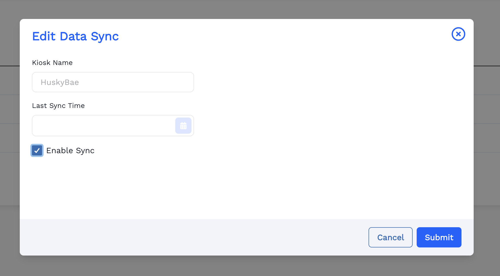Toggle the blue checkmark box
This screenshot has height=276, width=500.
coord(37,151)
